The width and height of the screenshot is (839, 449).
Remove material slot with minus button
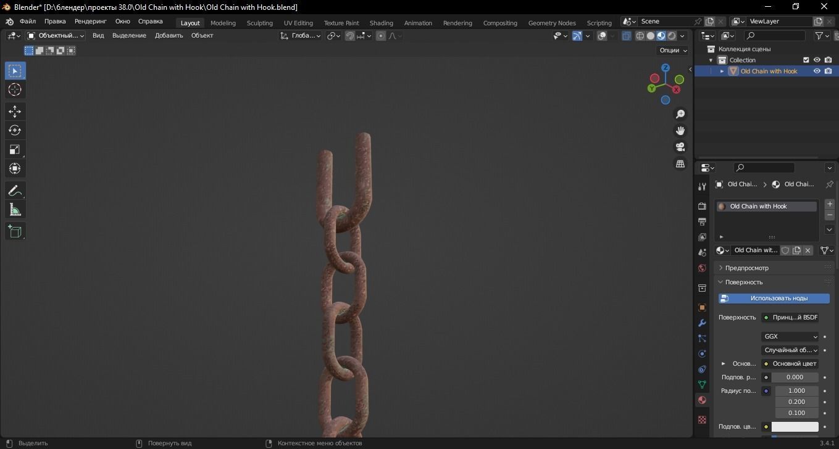pyautogui.click(x=830, y=215)
